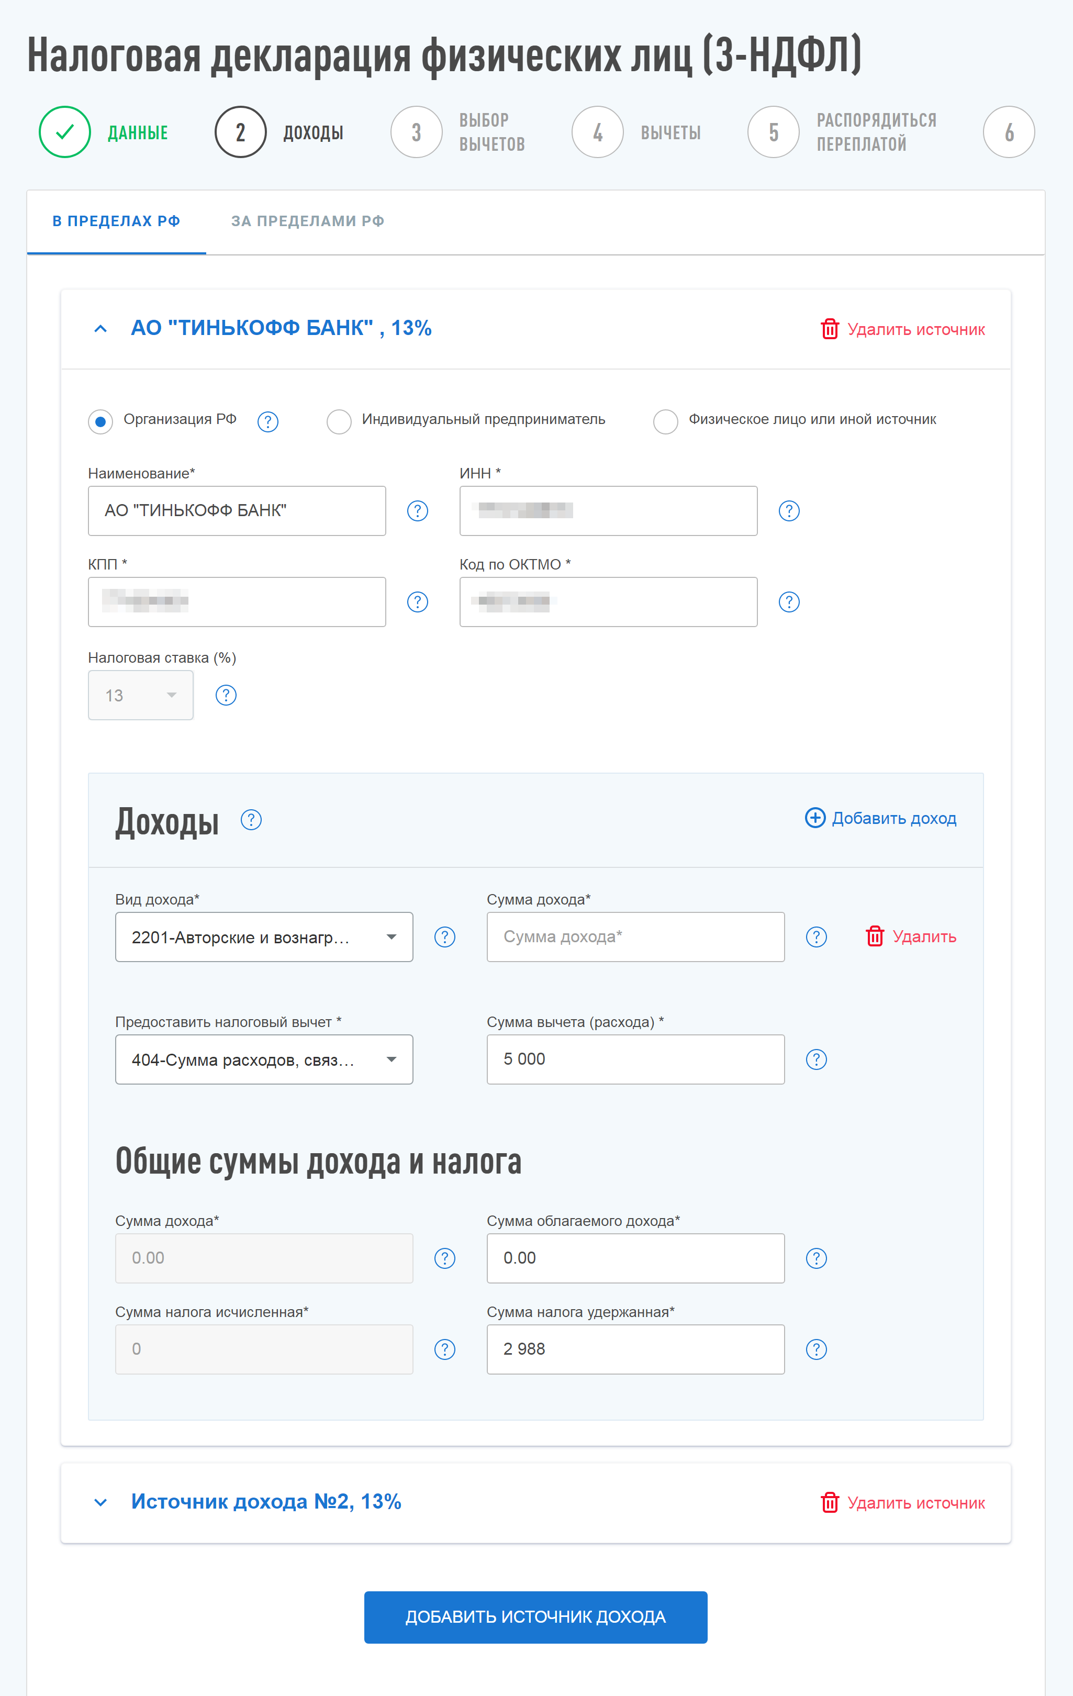Open Налоговая ставка 13 dropdown
1073x1696 pixels.
point(141,695)
